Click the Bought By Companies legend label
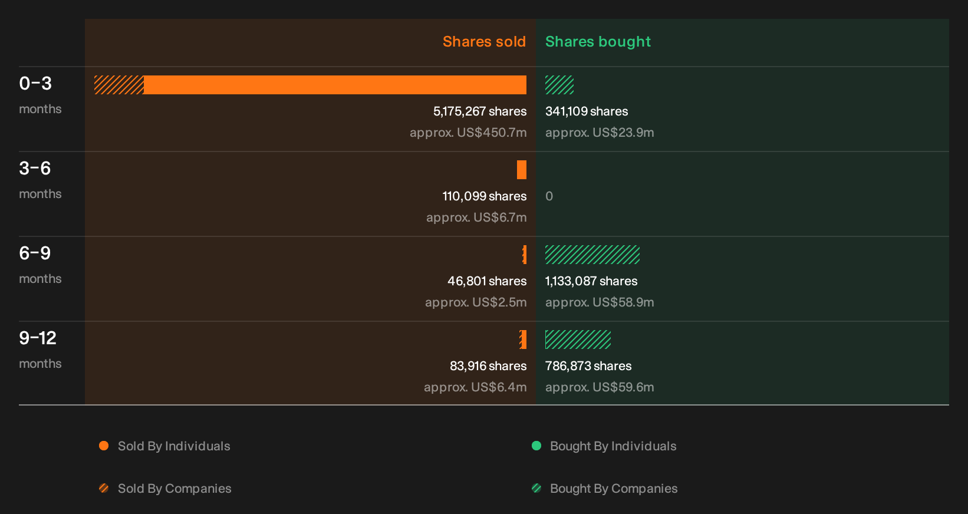 pyautogui.click(x=614, y=489)
